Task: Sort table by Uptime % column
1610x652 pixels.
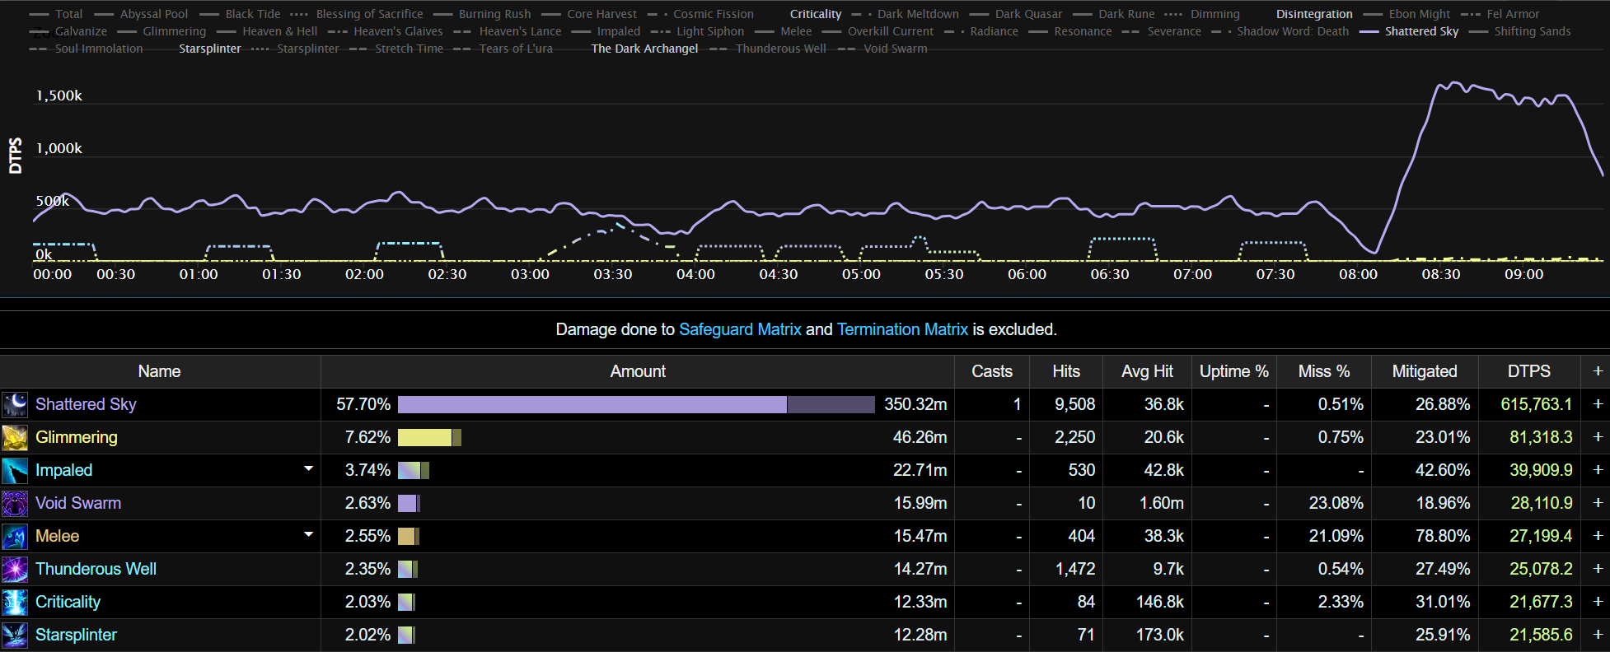Action: click(1233, 371)
